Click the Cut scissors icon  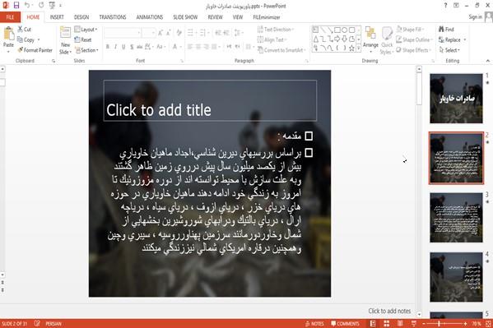click(21, 30)
